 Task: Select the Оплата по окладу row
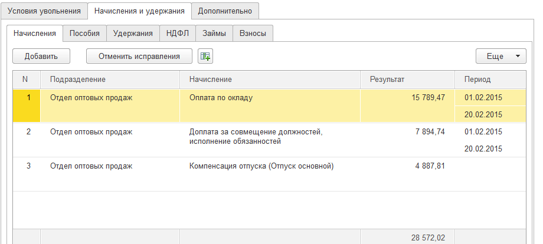[x=221, y=97]
